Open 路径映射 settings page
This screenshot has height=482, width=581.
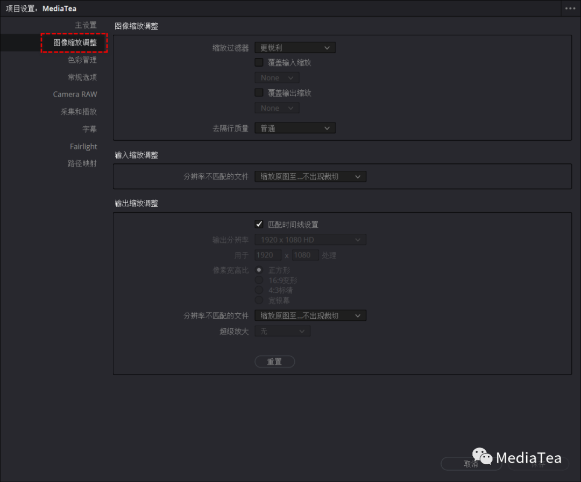click(82, 163)
